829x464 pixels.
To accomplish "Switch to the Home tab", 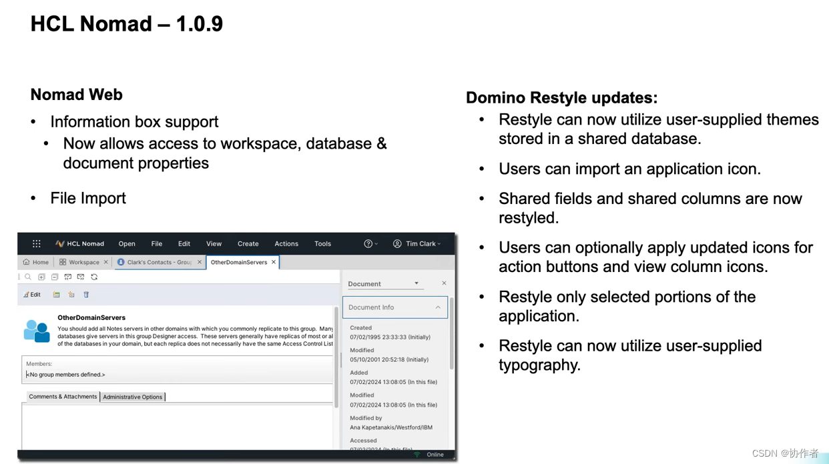I will 35,262.
